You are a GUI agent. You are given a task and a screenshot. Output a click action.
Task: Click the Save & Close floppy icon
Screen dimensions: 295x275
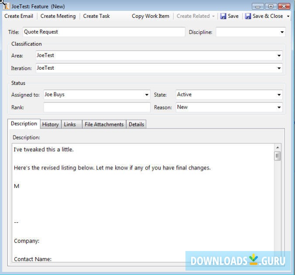pos(248,16)
